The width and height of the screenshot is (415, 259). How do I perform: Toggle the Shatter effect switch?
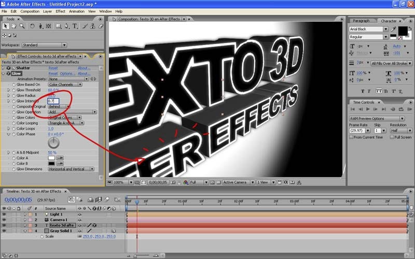tap(8, 68)
